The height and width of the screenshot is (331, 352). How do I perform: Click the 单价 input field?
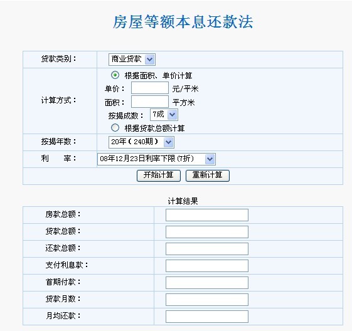pos(150,88)
